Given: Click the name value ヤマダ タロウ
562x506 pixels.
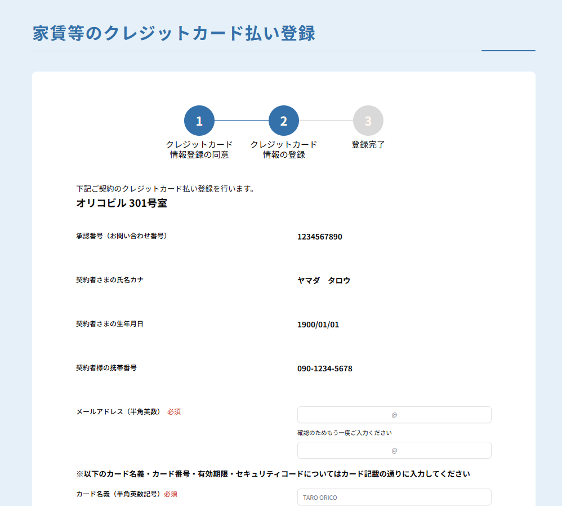Looking at the screenshot, I should 324,281.
